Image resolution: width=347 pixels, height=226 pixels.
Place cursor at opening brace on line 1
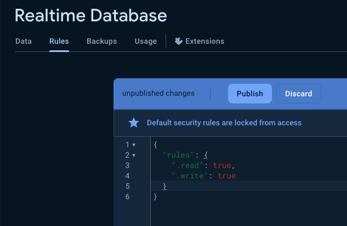click(155, 145)
